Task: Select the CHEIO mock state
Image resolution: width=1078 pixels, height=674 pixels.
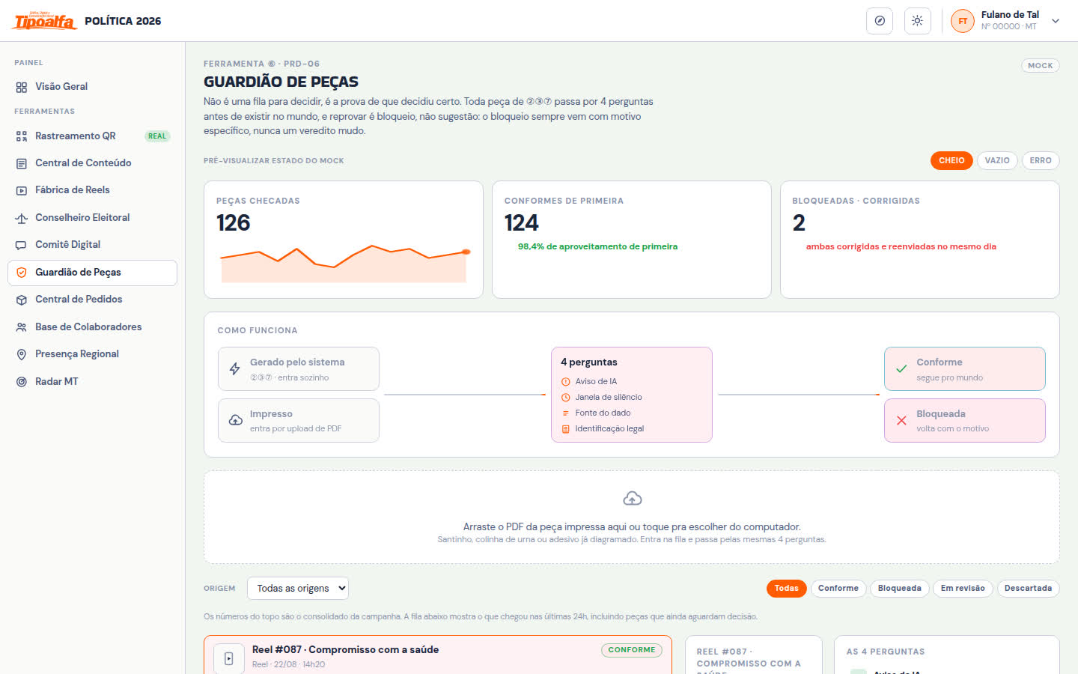Action: (x=951, y=160)
